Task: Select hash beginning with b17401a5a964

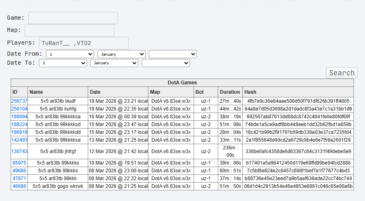Action: pyautogui.click(x=298, y=163)
